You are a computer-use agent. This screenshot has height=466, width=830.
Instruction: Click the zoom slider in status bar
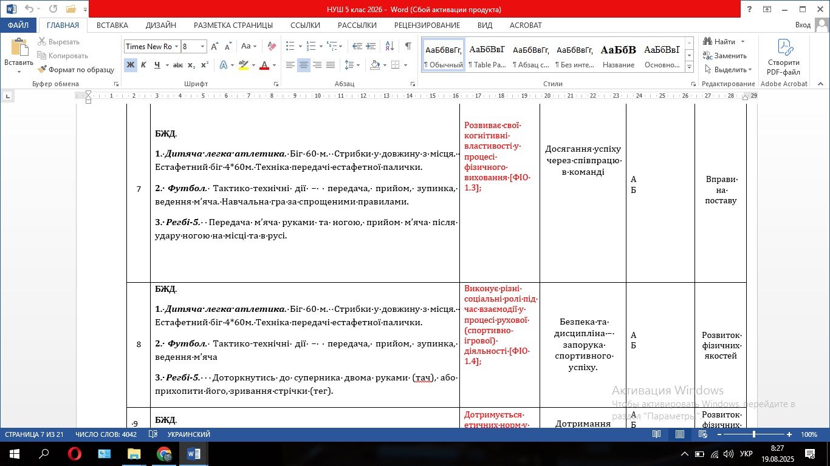click(754, 434)
